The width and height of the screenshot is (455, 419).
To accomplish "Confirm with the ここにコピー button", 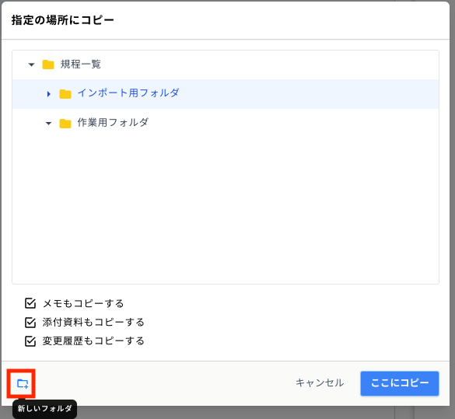I will click(400, 383).
